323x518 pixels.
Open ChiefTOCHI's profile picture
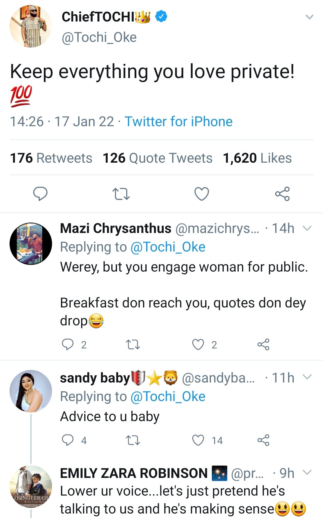pyautogui.click(x=31, y=26)
